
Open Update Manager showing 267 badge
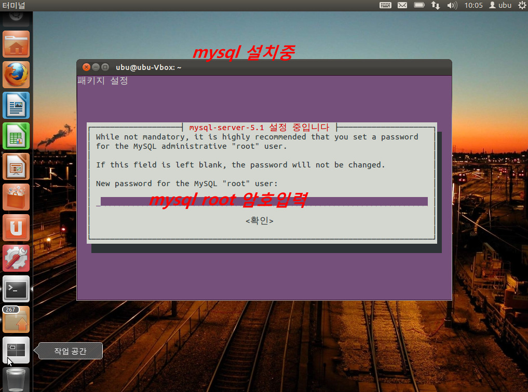pos(16,320)
